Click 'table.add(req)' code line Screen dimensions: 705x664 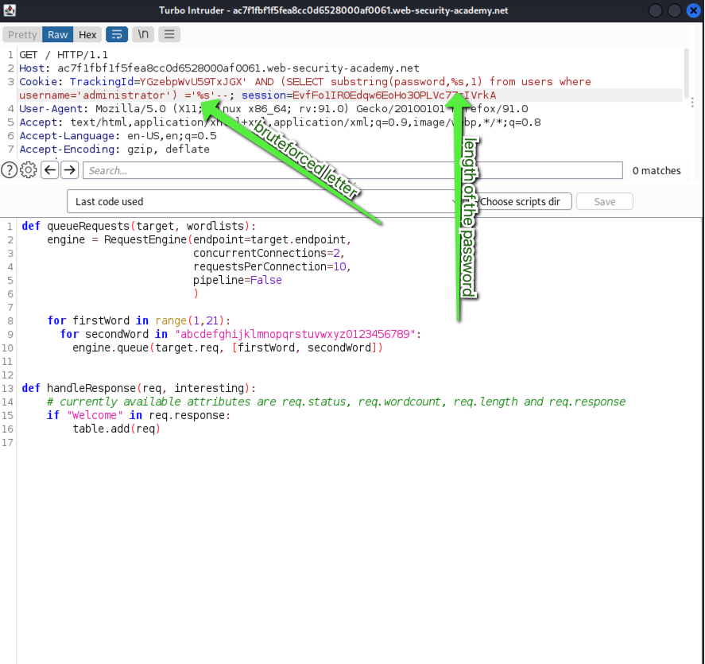tap(117, 429)
